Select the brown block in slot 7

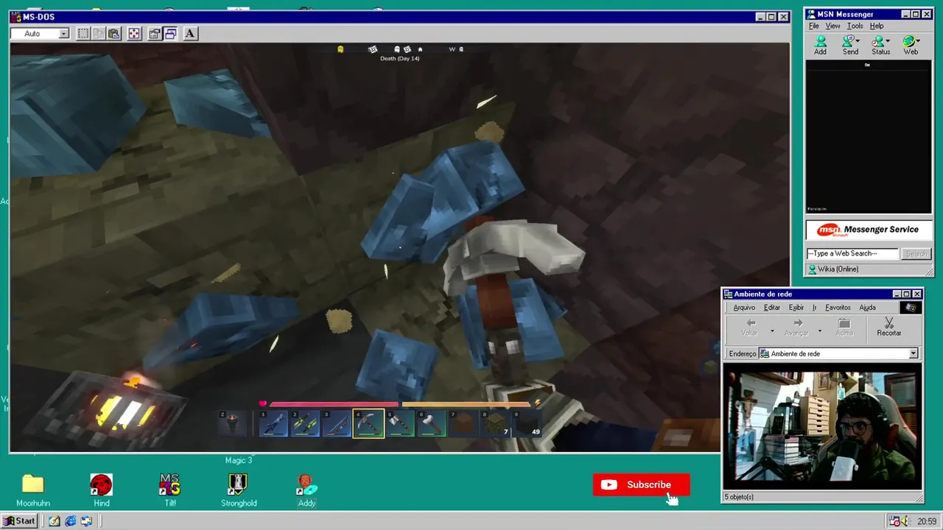463,423
